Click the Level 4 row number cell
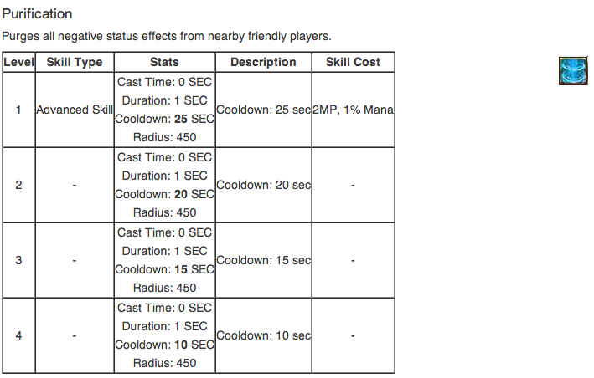 coord(18,335)
